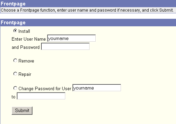176x124 pixels.
Task: Focus the new password field after 'to'
Action: [41, 96]
